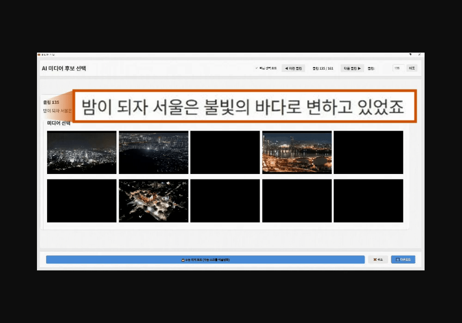Click the checkmark icon beside 빠른 선택 모드
Viewport: 462px width, 323px height.
(257, 68)
